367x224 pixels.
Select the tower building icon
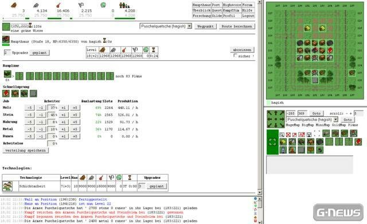pos(283,150)
